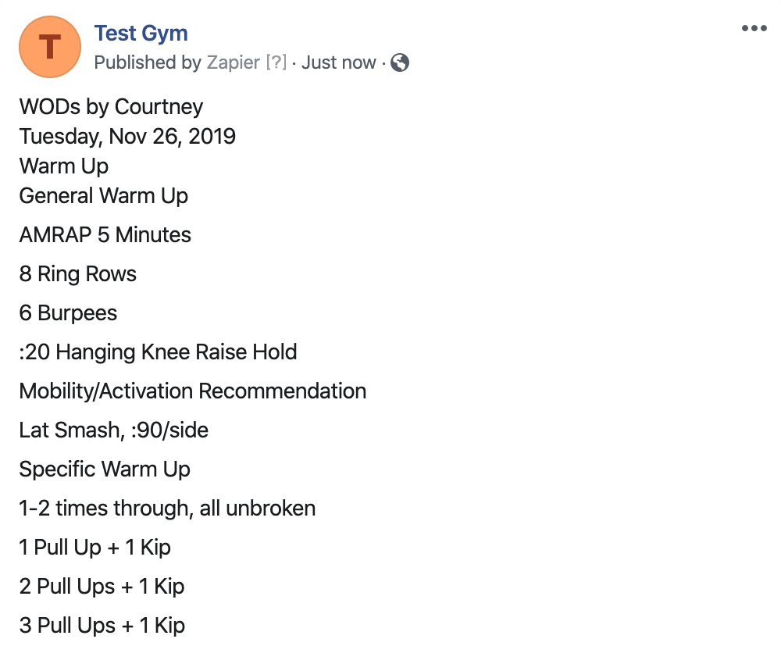The height and width of the screenshot is (664, 781).
Task: Click the :20 Hanging Knee Raise Hold text
Action: click(x=158, y=352)
